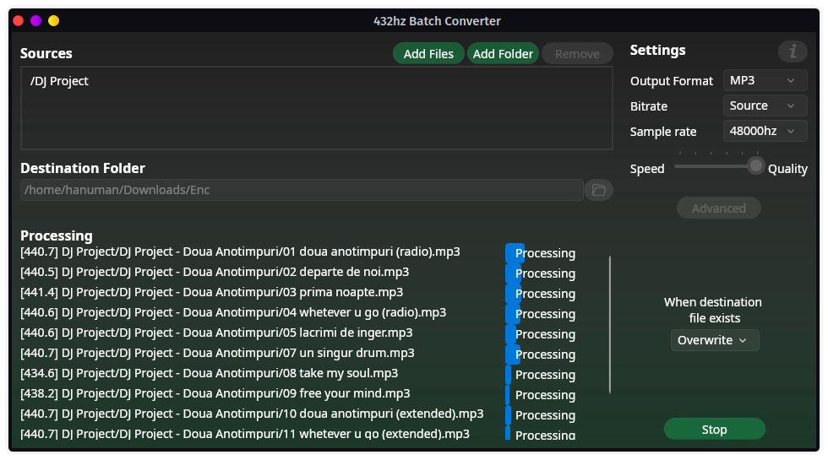Open the info icon in Settings
The height and width of the screenshot is (460, 828).
[793, 51]
